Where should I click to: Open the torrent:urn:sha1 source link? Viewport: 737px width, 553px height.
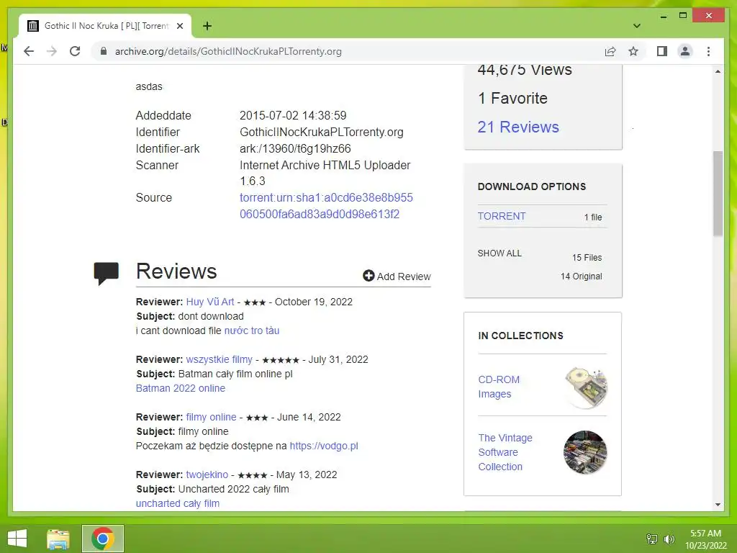coord(326,205)
